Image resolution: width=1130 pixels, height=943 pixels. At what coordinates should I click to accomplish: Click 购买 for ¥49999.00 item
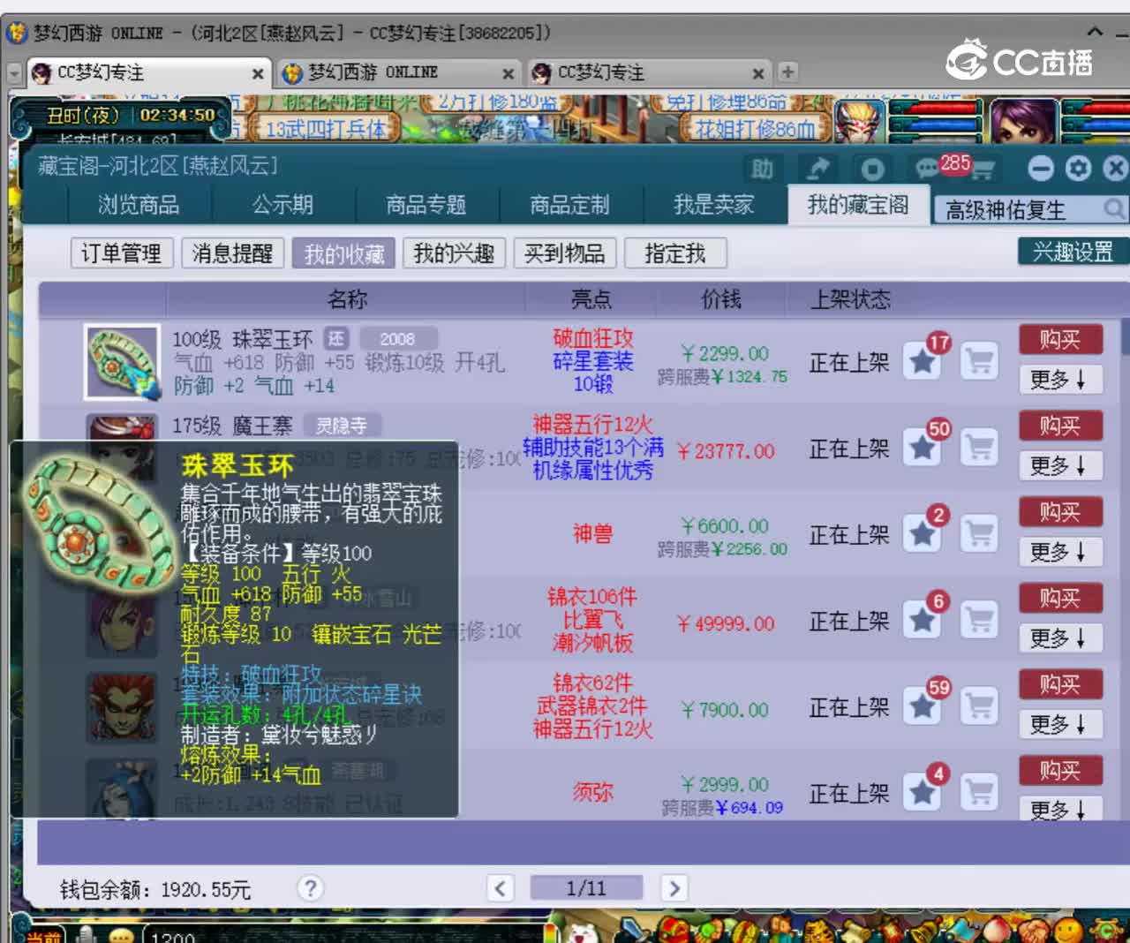click(x=1059, y=598)
